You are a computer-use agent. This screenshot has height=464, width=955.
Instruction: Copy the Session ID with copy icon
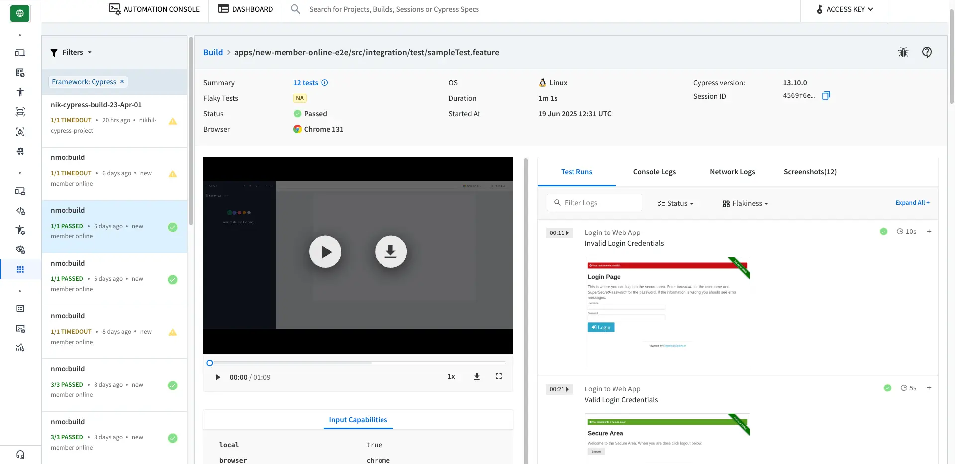click(826, 96)
